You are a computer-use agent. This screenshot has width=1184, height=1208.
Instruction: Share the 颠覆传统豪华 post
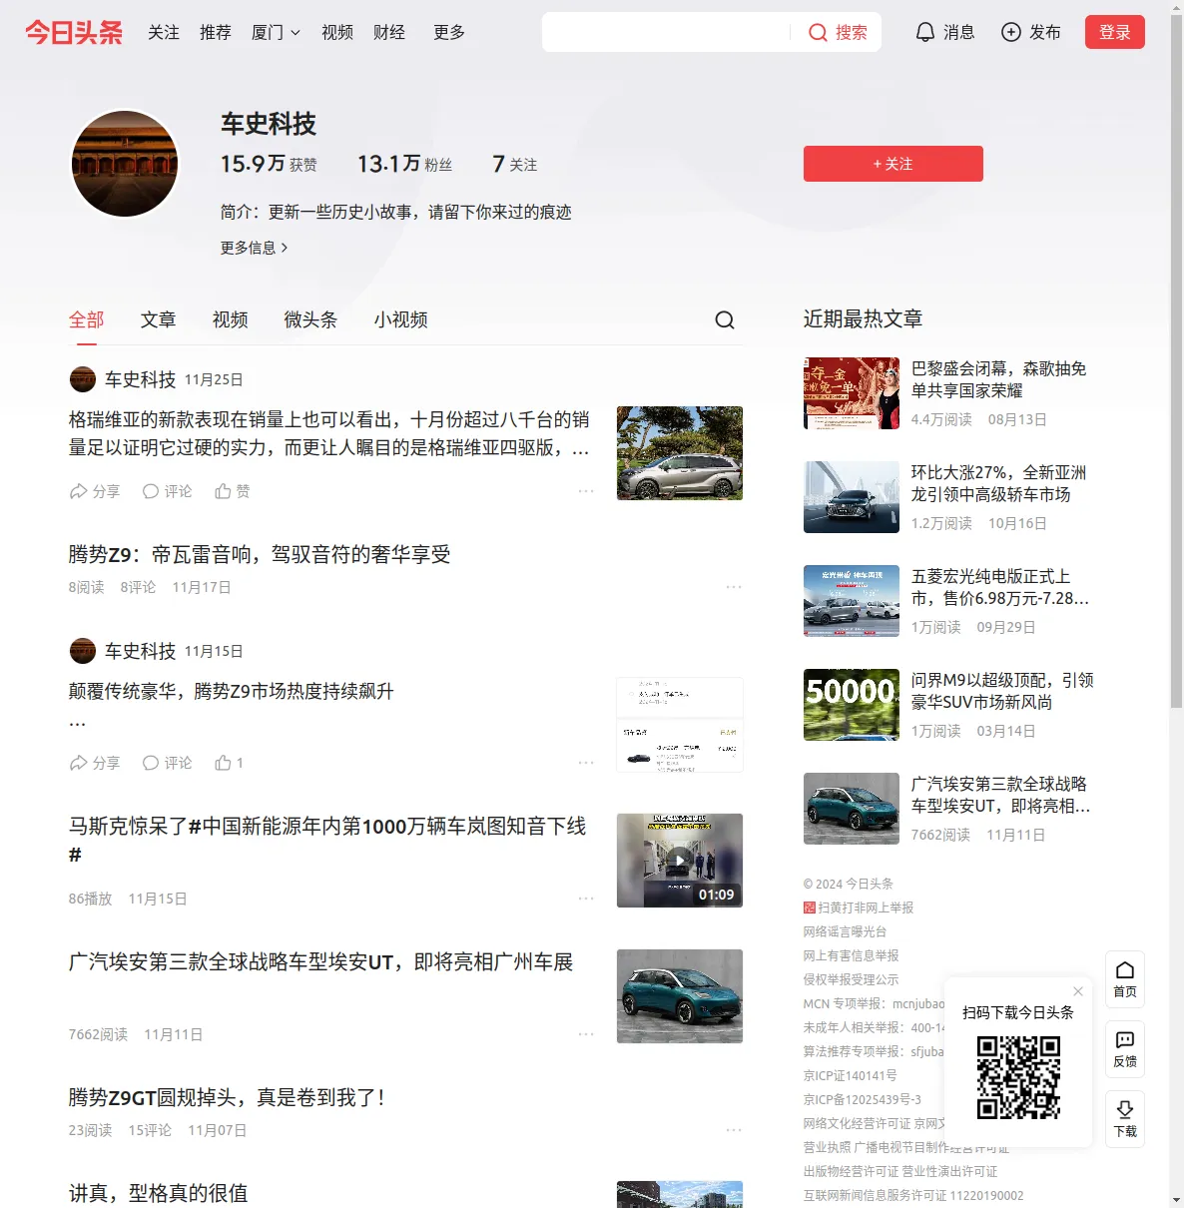click(x=95, y=763)
